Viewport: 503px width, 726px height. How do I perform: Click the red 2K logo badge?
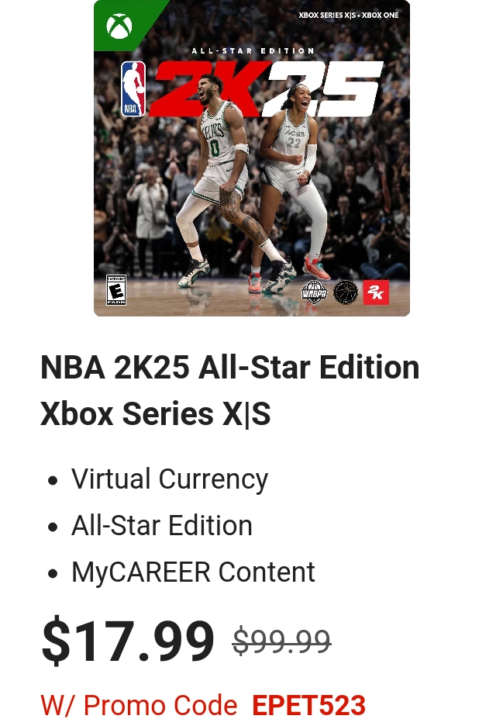376,292
